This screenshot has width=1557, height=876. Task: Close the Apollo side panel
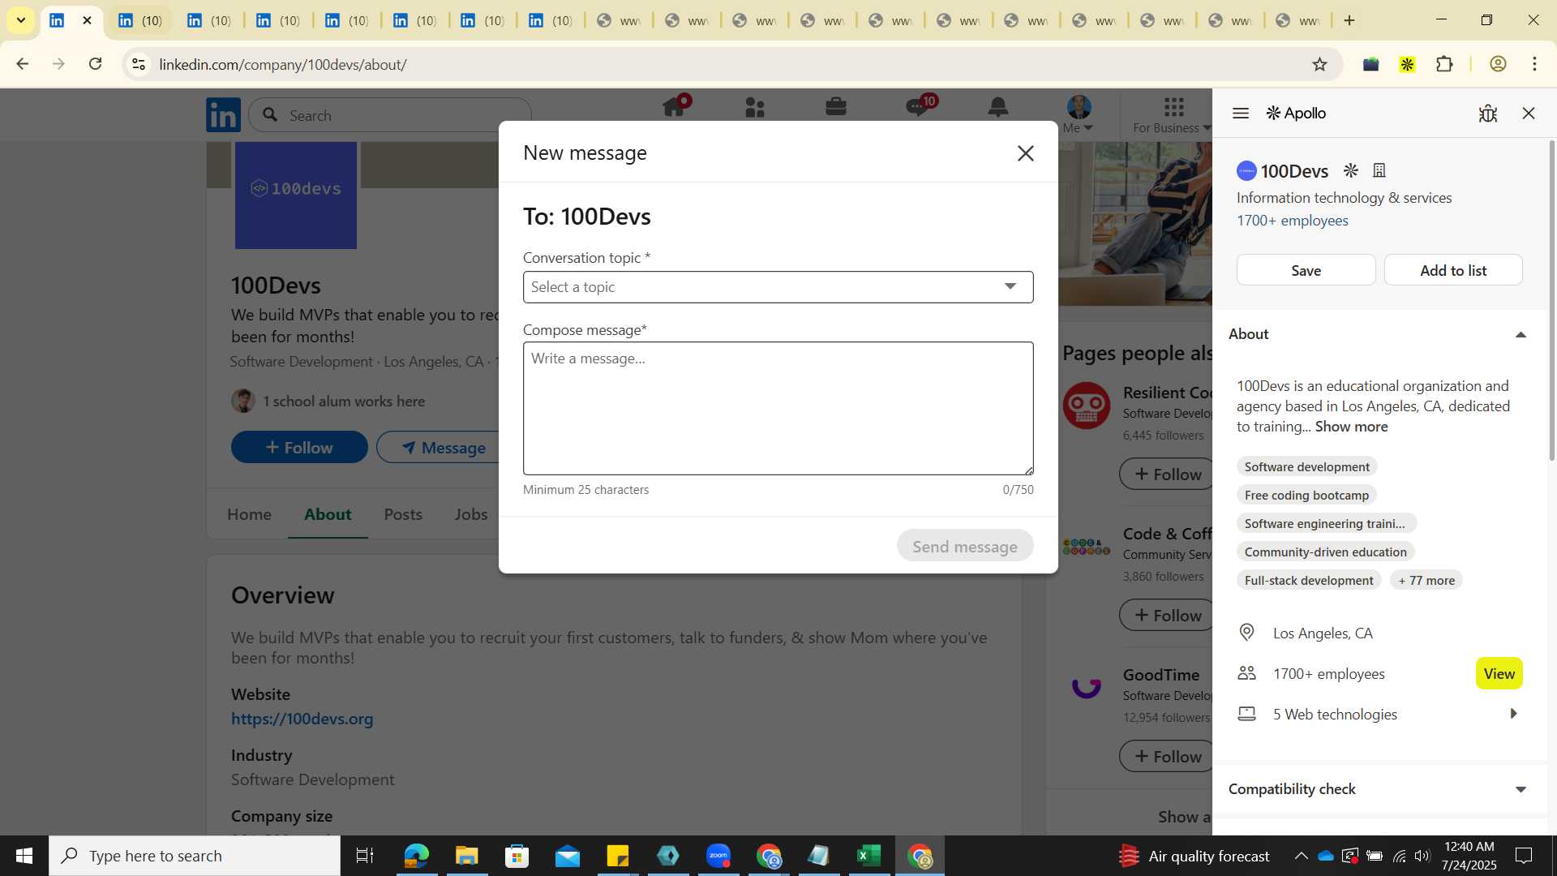point(1529,114)
